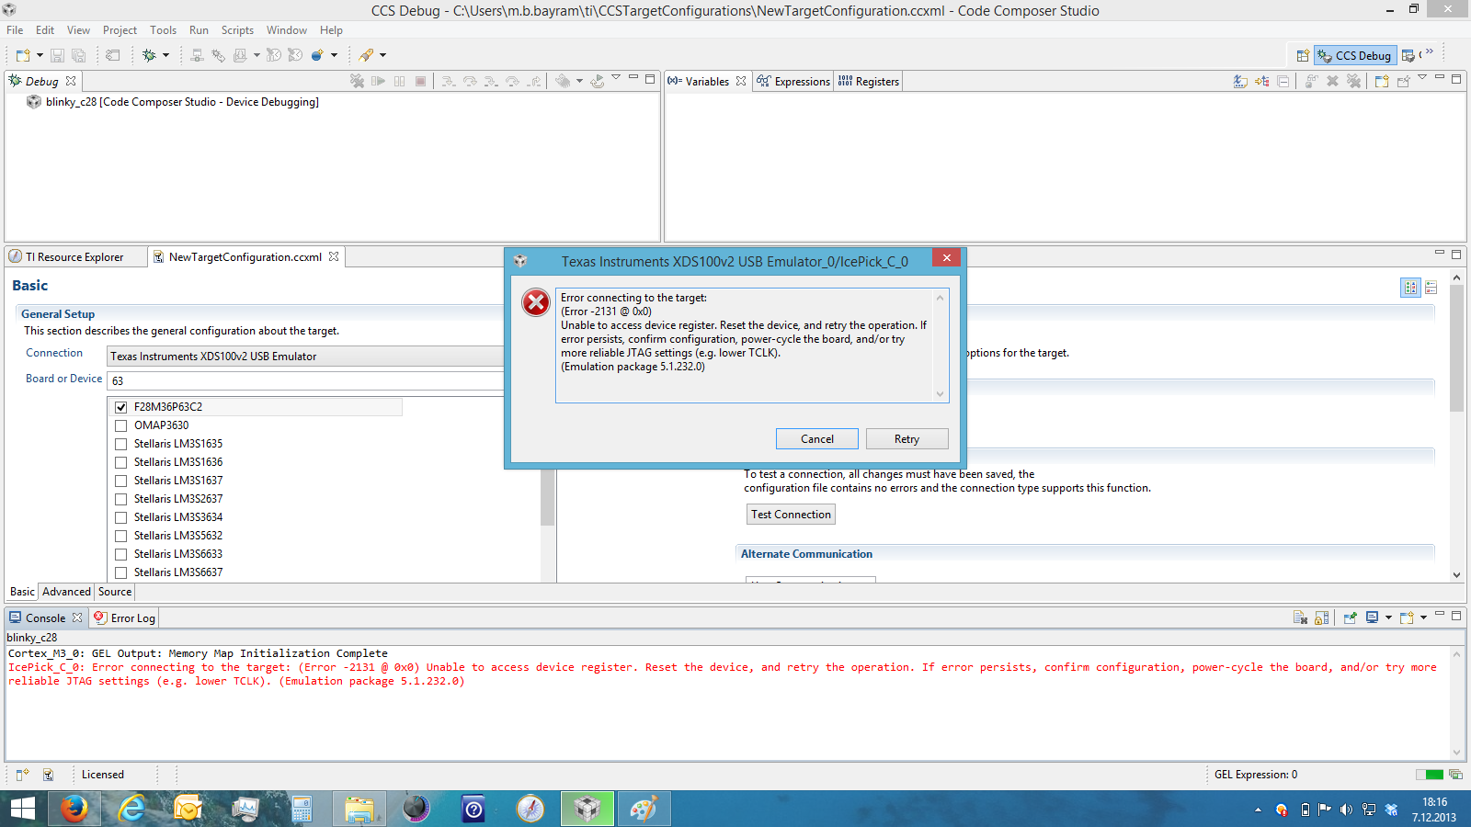Click the Save icon in main toolbar
1471x827 pixels.
57,55
